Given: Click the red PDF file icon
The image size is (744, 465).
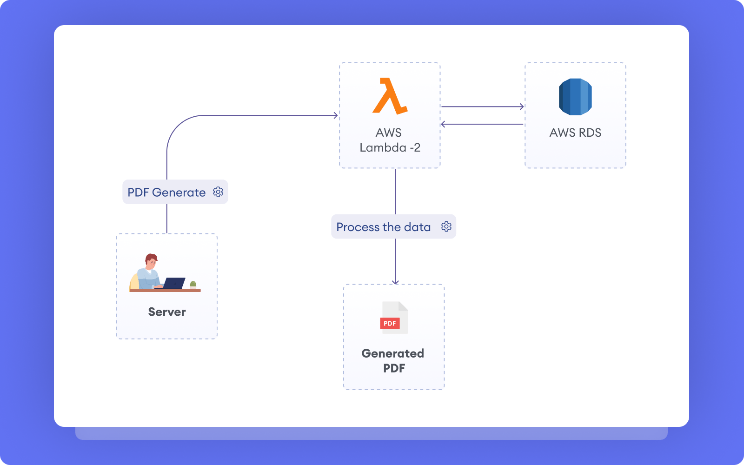Looking at the screenshot, I should point(394,318).
